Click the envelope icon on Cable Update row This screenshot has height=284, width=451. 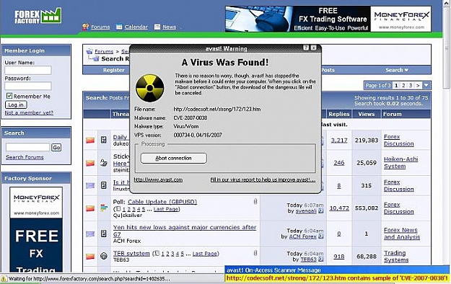pos(90,208)
